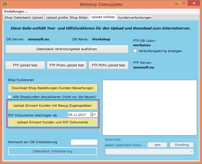Upload Simoart Kunden mit Bezug-Zugangsdaten
Viewport: 202px width, 164px height.
click(52, 106)
